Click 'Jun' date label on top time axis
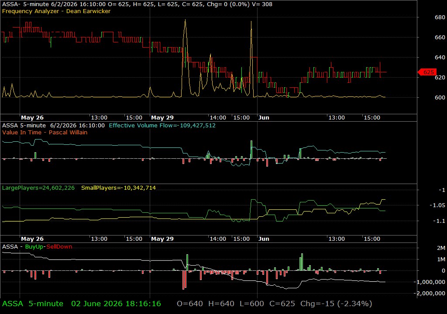Viewport: 447px width, 314px height. 264,117
